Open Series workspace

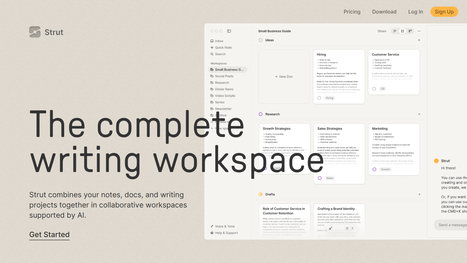217,102
